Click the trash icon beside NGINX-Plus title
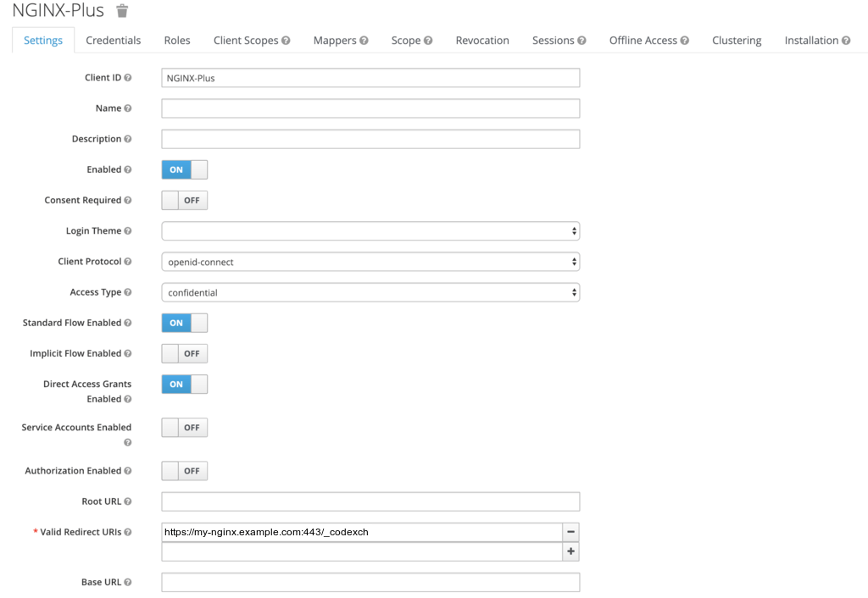The image size is (868, 598). 123,11
